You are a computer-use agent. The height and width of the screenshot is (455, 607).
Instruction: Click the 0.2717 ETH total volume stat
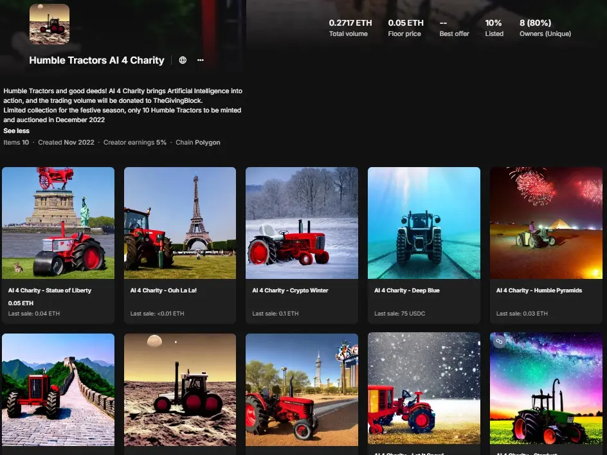coord(350,28)
